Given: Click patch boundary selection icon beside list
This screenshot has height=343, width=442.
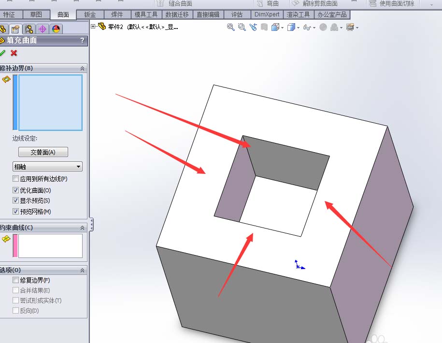Looking at the screenshot, I should (6, 80).
